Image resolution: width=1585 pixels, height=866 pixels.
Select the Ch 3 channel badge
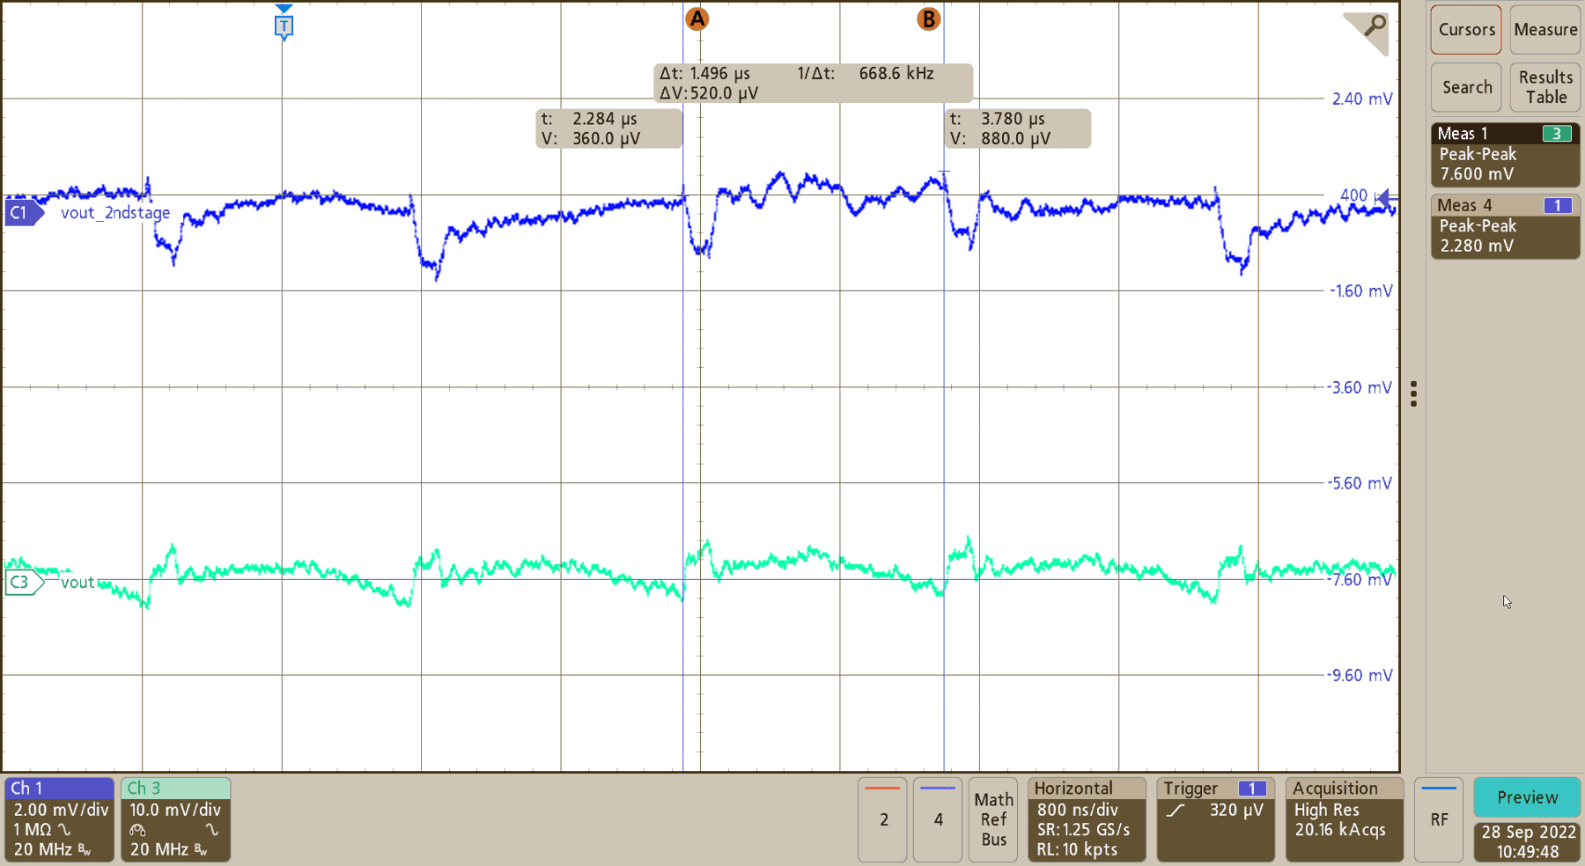tap(174, 818)
